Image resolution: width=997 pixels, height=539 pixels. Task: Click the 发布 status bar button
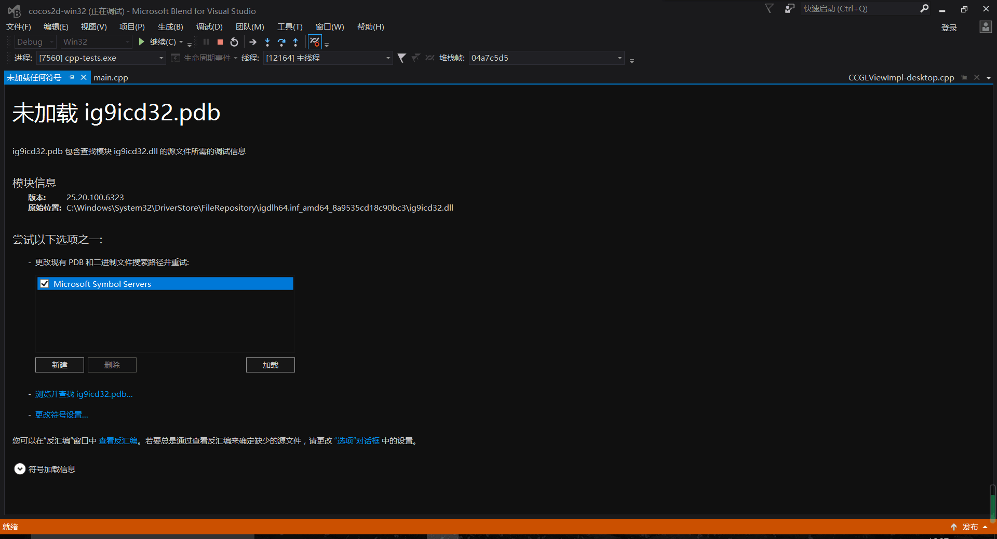click(969, 527)
